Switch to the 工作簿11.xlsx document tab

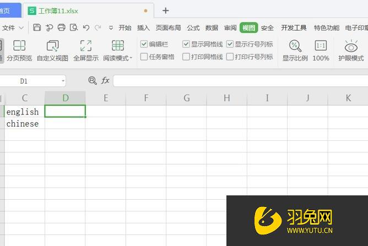pyautogui.click(x=88, y=11)
